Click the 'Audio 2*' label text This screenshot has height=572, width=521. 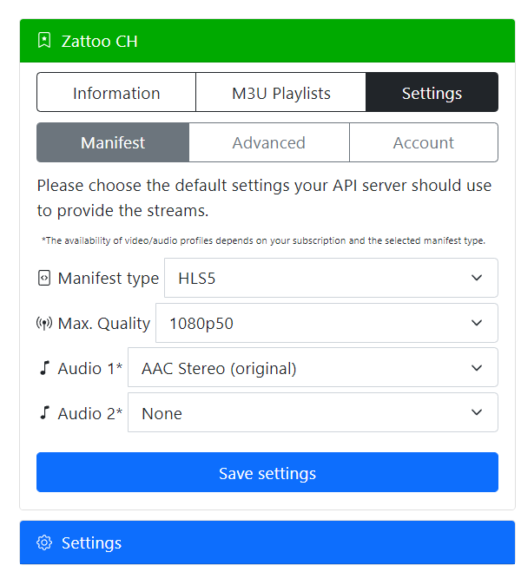90,413
